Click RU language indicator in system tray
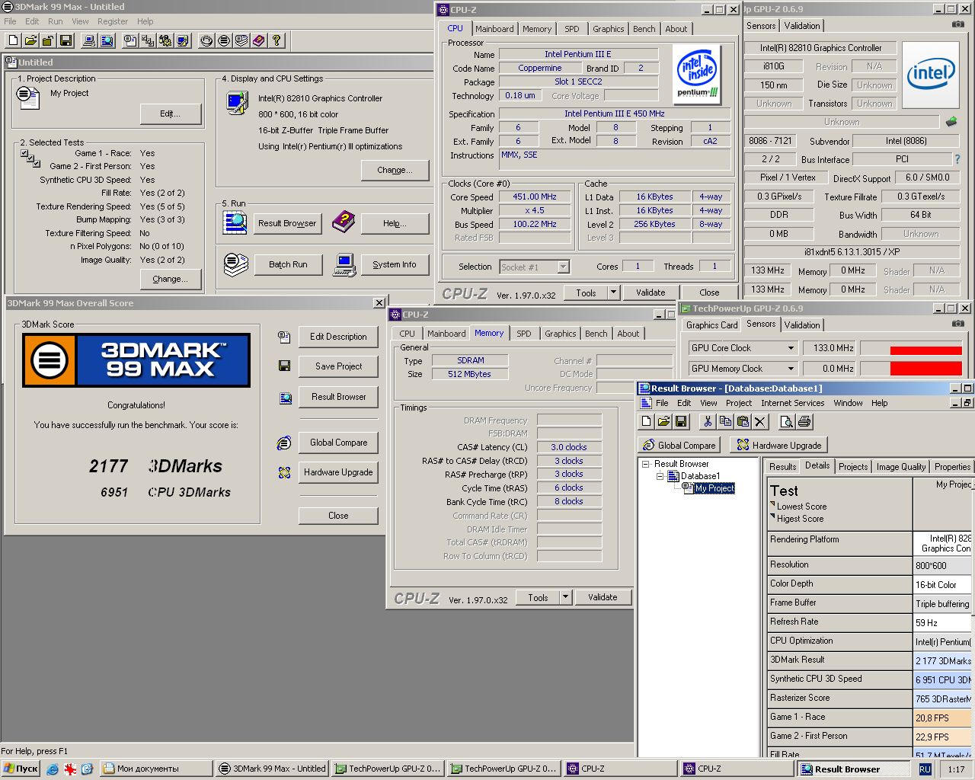The image size is (975, 780). 925,769
